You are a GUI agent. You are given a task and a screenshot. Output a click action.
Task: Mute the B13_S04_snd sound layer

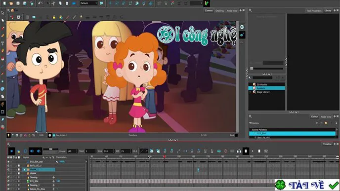point(8,162)
